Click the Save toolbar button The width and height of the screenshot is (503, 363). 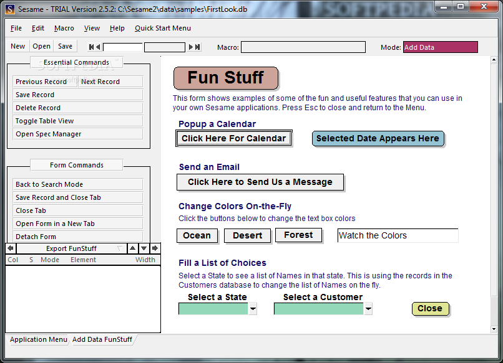65,46
